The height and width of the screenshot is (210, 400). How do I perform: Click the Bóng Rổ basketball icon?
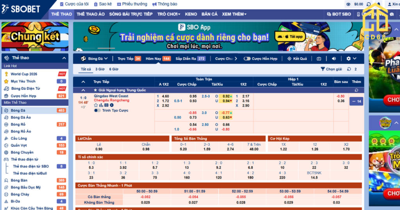[6, 125]
